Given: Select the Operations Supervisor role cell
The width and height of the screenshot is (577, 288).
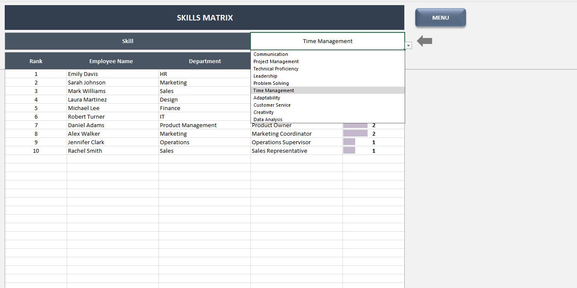Looking at the screenshot, I should point(281,142).
